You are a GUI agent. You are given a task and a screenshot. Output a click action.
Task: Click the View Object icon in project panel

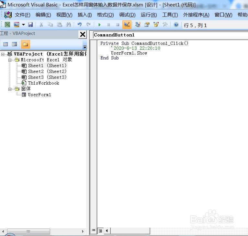tap(15, 44)
